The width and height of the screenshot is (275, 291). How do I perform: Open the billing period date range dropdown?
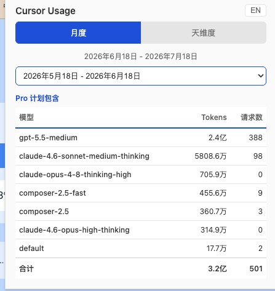[x=141, y=76]
